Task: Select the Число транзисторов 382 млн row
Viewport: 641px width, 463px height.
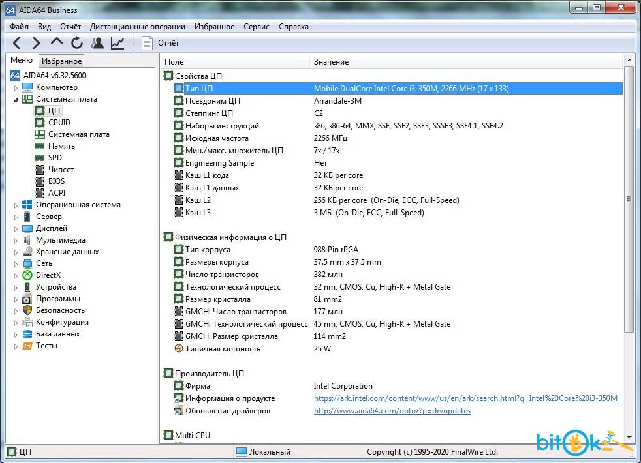Action: (398, 275)
